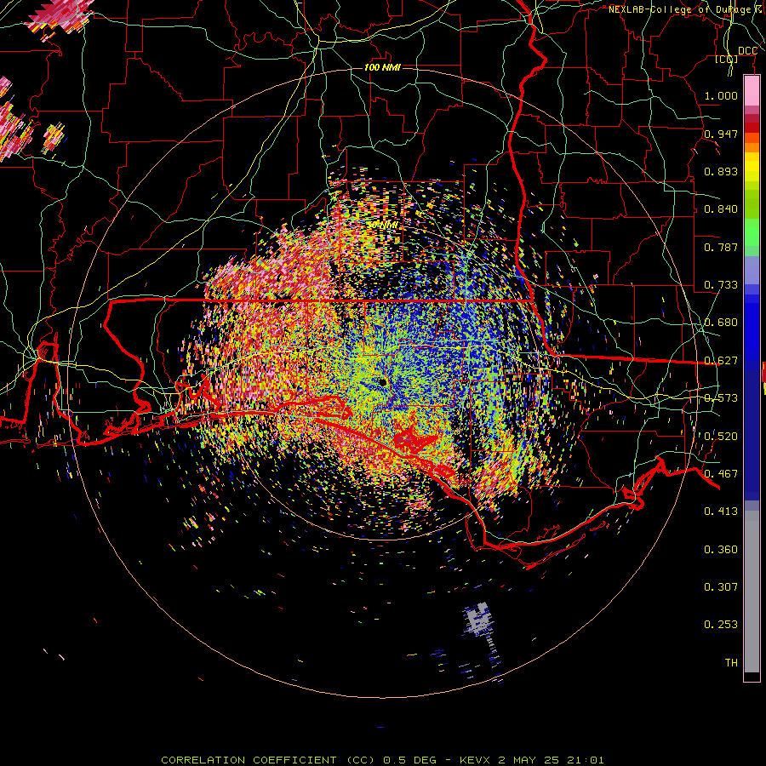Screen dimensions: 766x766
Task: Select the 0.413 legend value
Action: click(721, 512)
